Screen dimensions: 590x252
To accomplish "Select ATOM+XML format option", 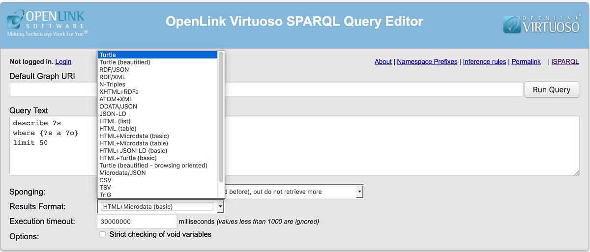I will [157, 99].
